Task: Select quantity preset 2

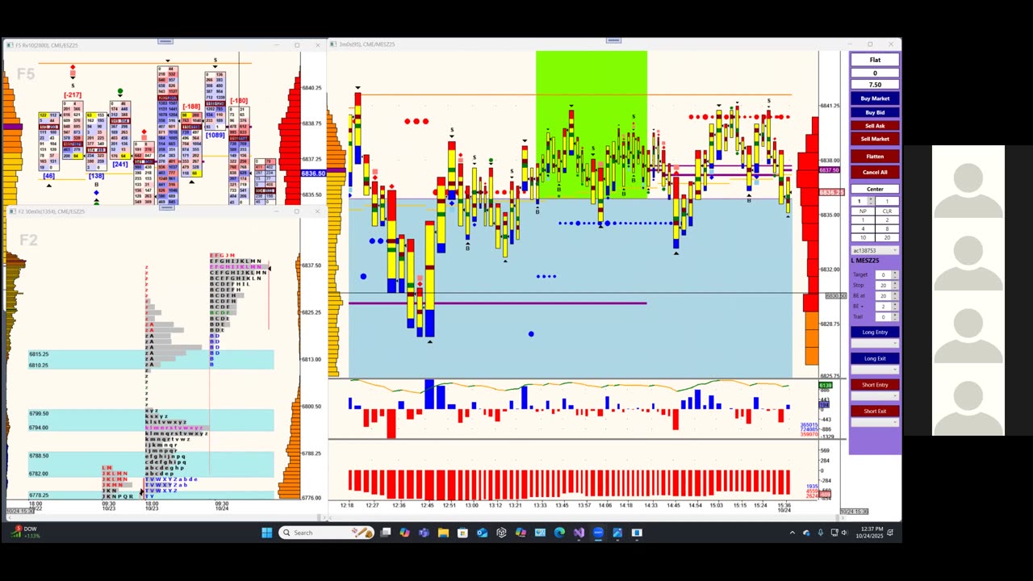Action: coord(887,219)
